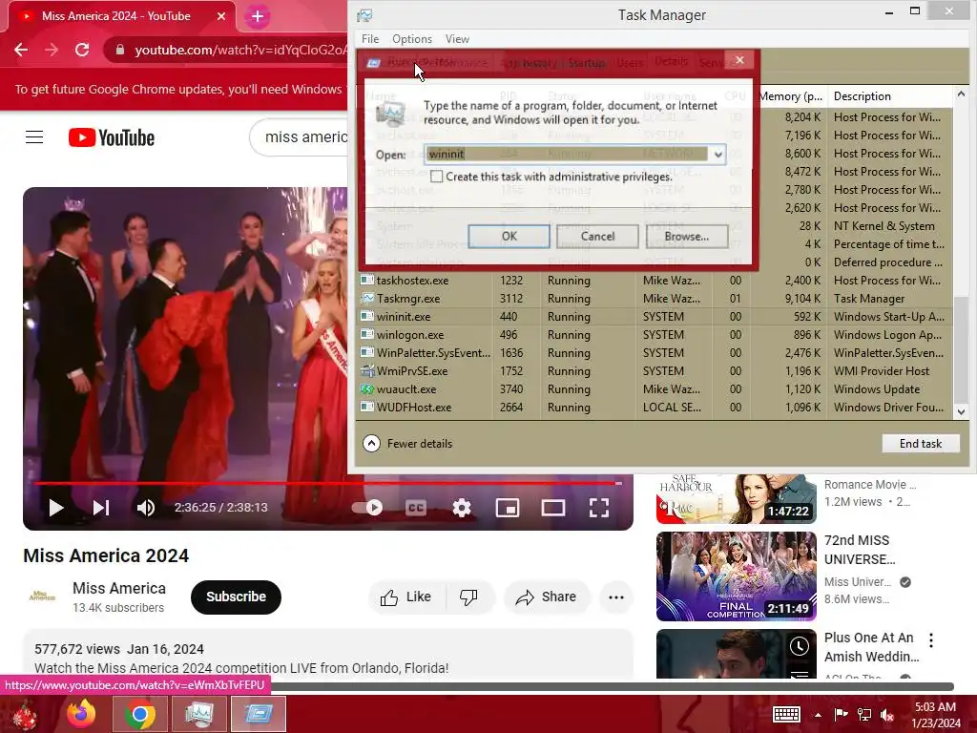This screenshot has height=733, width=977.
Task: Toggle closed captions CC button
Action: (x=416, y=508)
